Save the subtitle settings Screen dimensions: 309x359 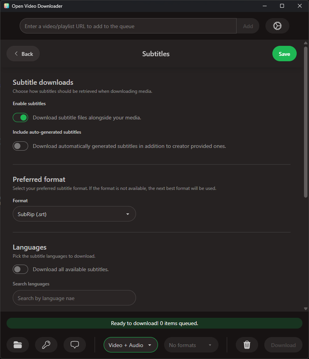click(x=284, y=54)
